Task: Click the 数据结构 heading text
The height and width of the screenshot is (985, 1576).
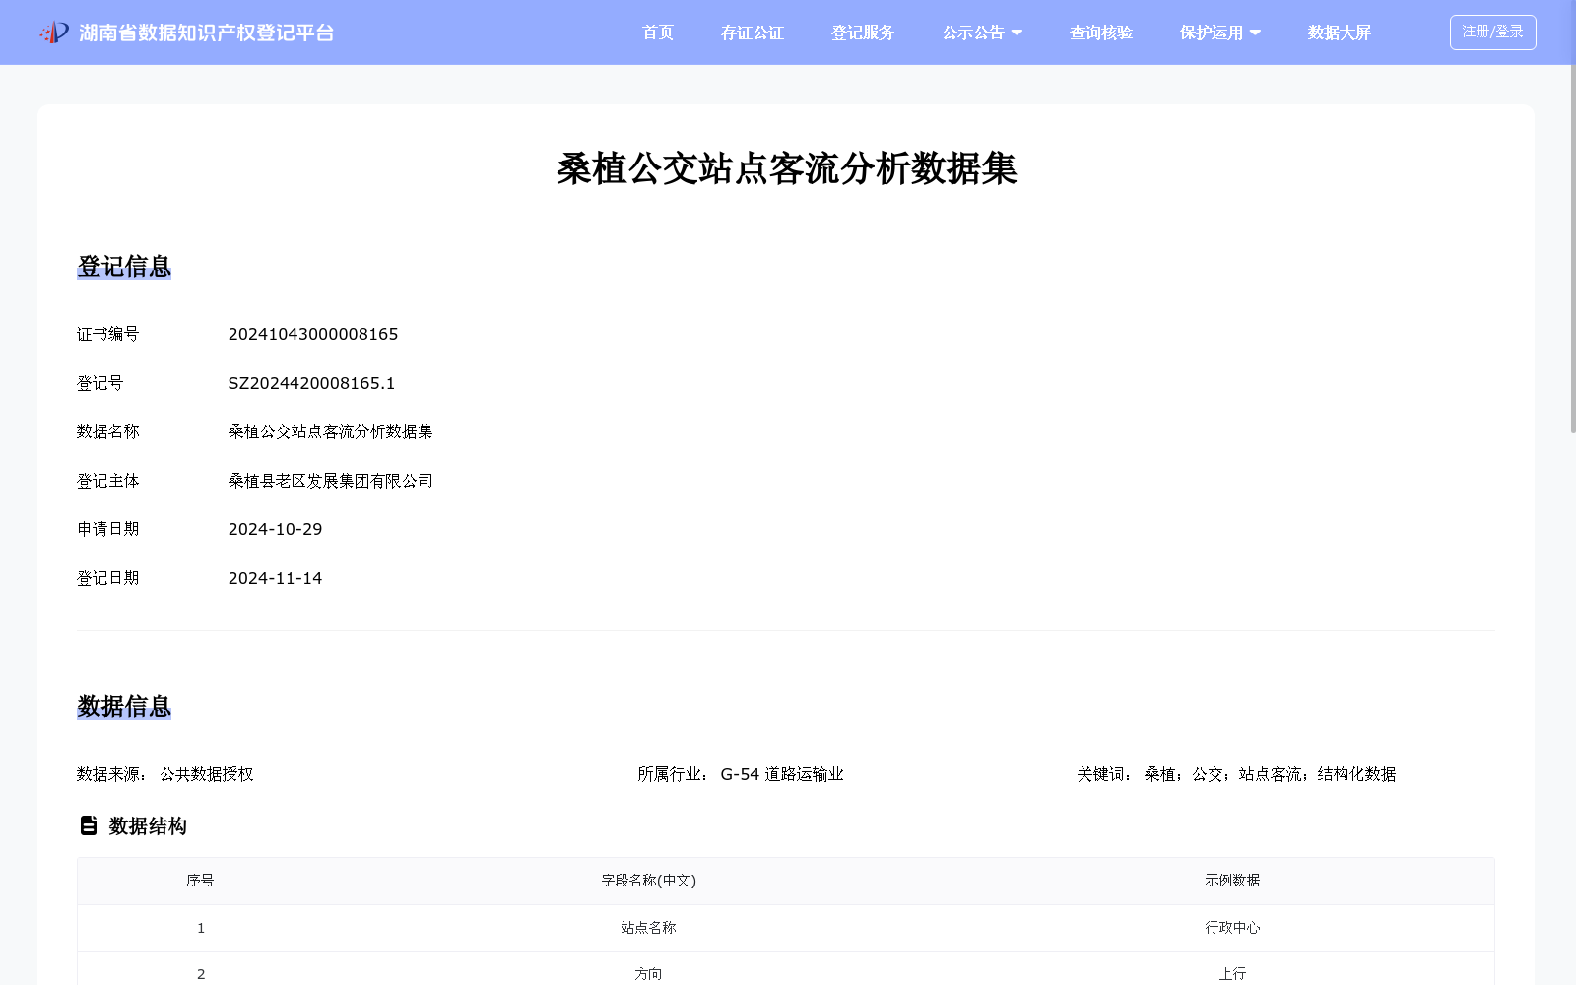Action: pos(148,825)
